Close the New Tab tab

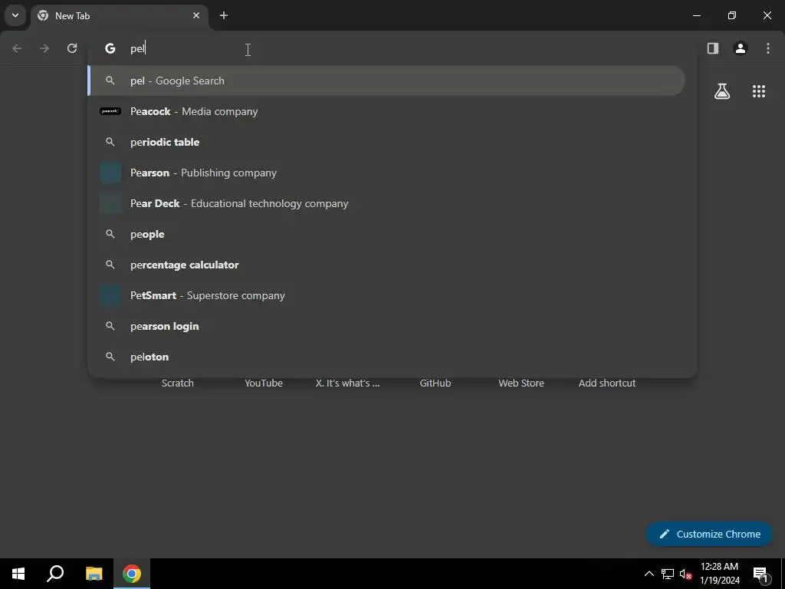point(196,15)
